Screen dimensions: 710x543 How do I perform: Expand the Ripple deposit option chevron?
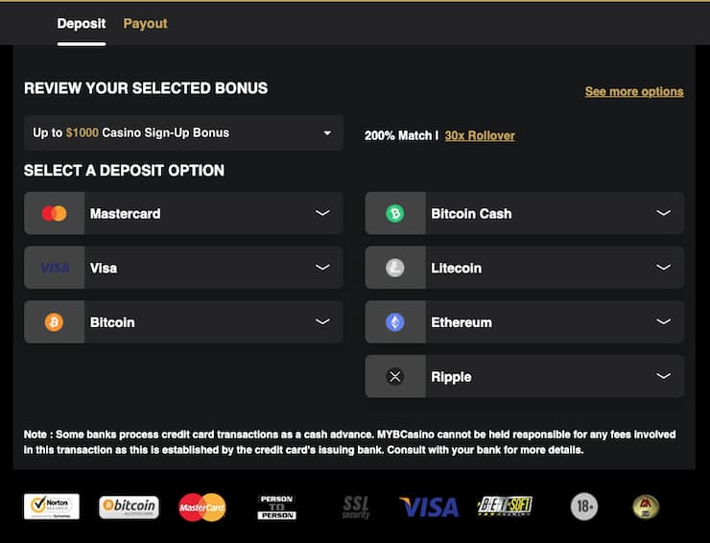(x=663, y=376)
